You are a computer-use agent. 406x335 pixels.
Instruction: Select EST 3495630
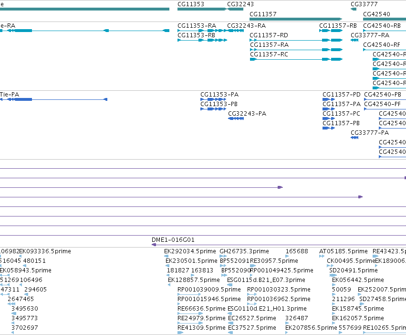coord(25,309)
